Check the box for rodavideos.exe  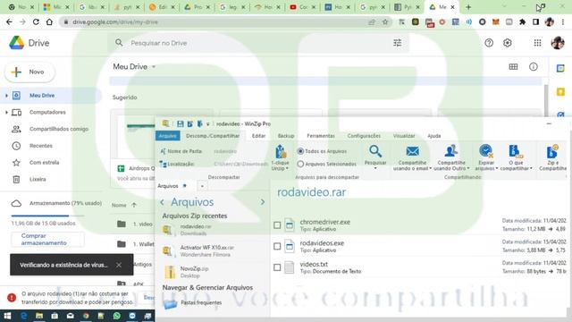click(x=277, y=247)
